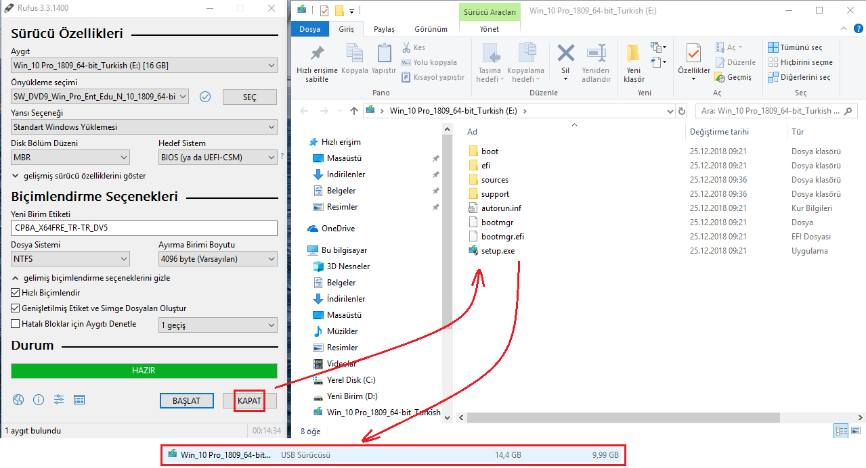Switch to Paylaş ribbon tab

coord(384,29)
